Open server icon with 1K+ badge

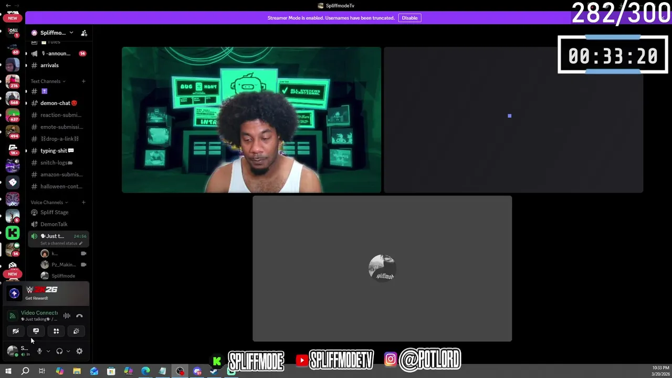[13, 149]
